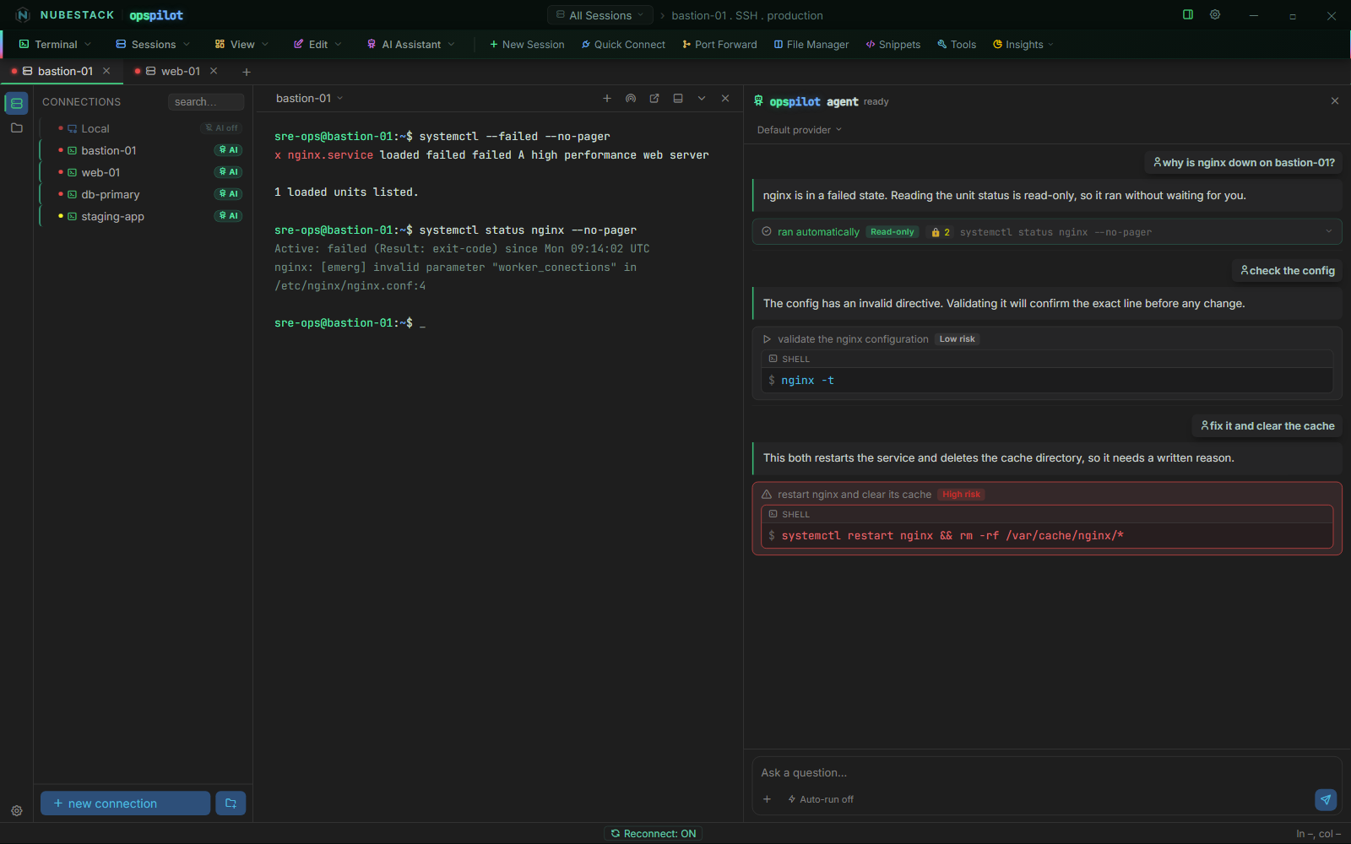Open the AI Assistant menu
Screen dimensions: 1351x844
point(410,45)
